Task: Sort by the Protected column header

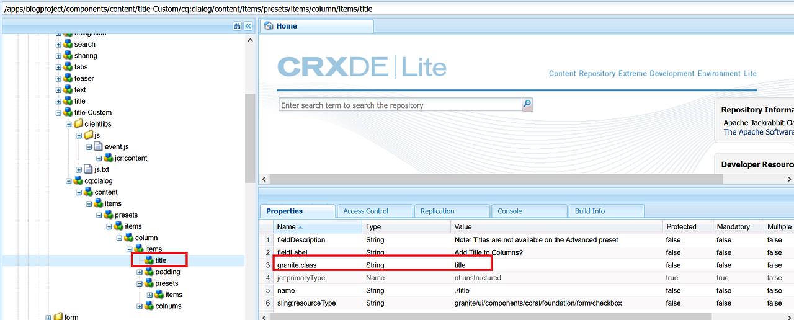Action: 688,227
